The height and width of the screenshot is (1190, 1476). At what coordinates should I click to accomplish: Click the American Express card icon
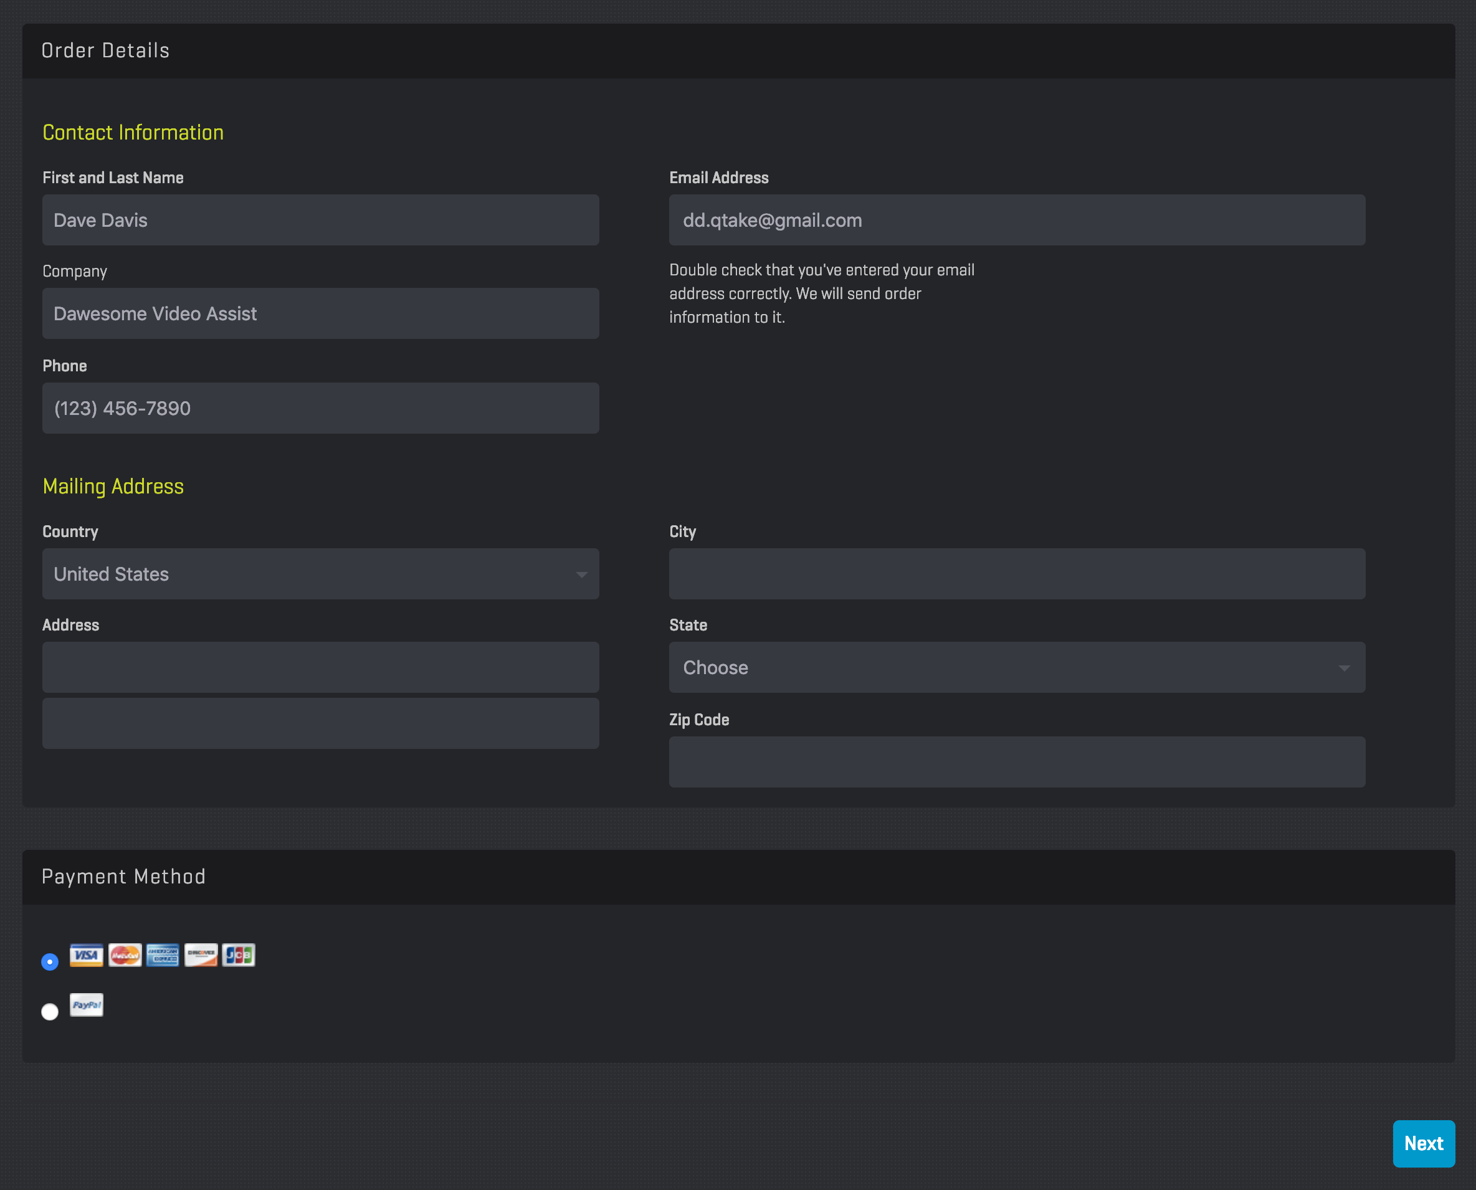tap(163, 955)
